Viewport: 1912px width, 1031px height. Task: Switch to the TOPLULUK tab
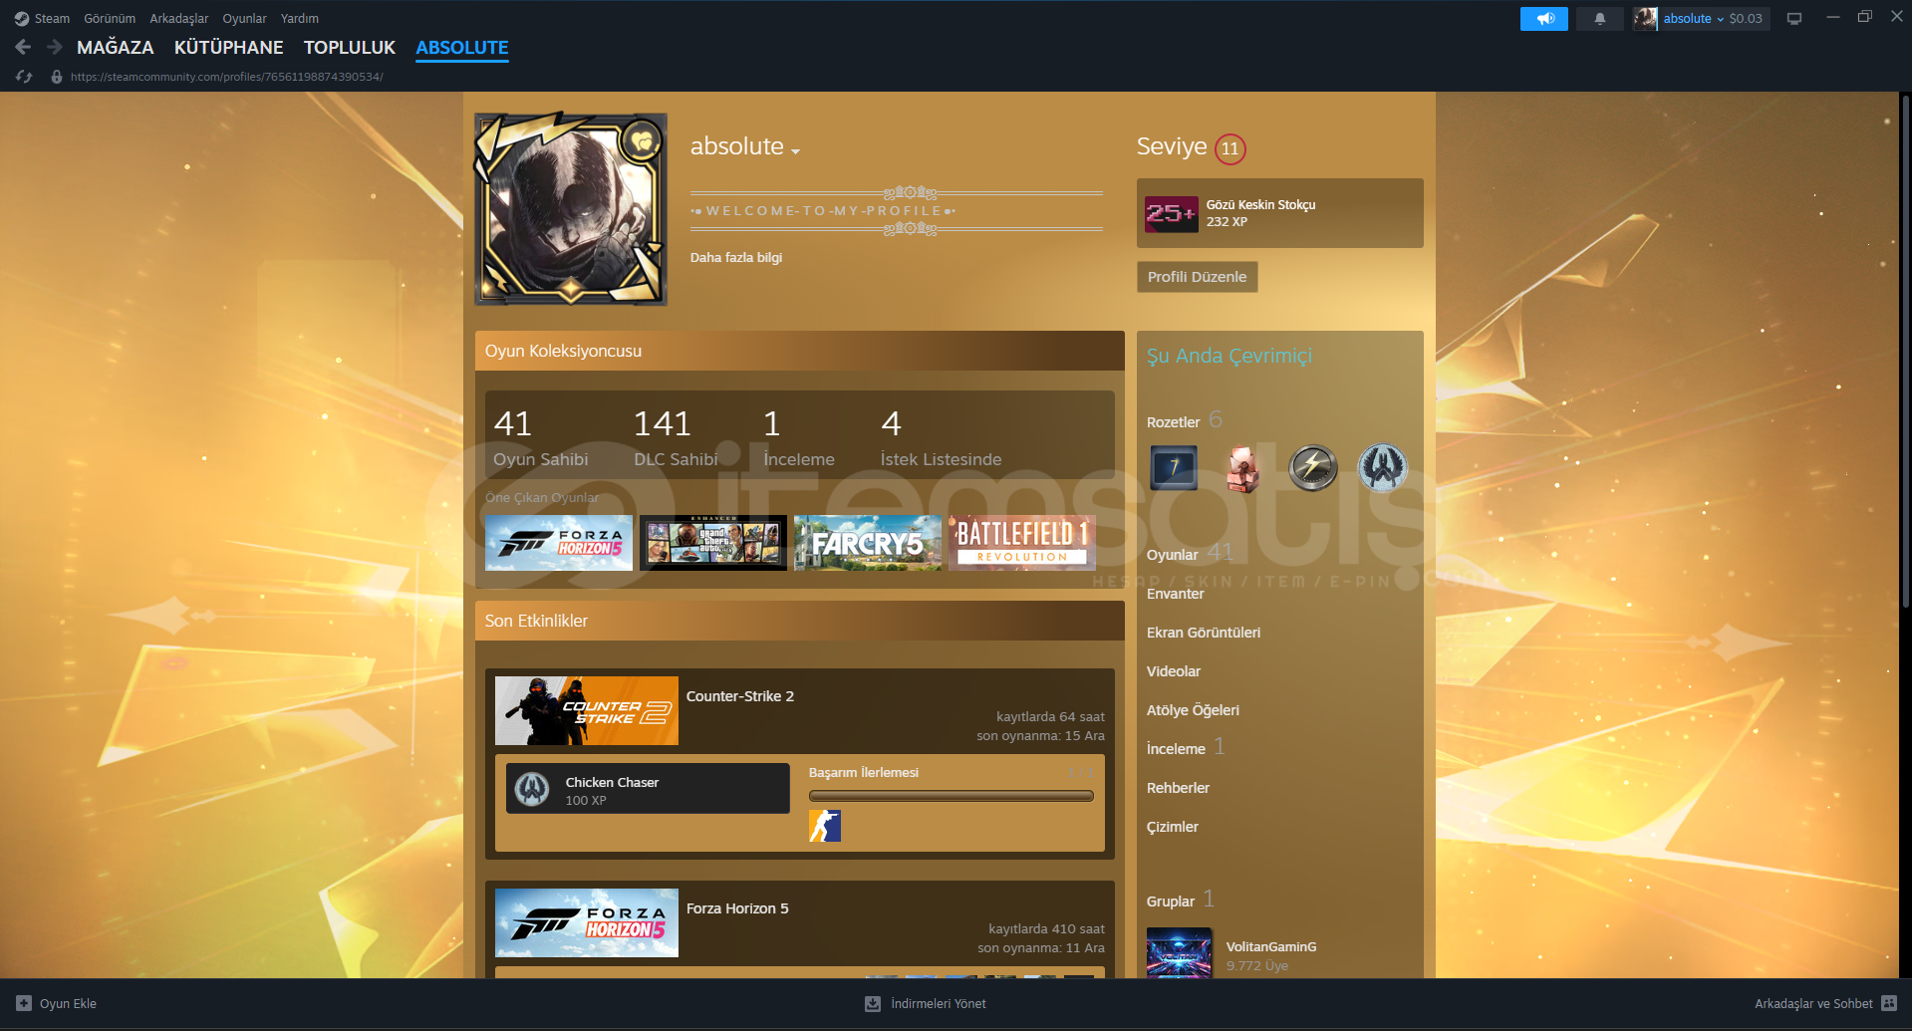click(x=350, y=48)
